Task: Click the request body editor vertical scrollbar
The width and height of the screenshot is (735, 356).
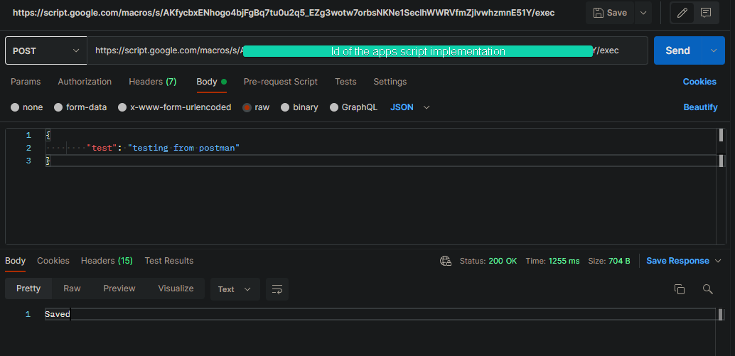Action: 721,186
